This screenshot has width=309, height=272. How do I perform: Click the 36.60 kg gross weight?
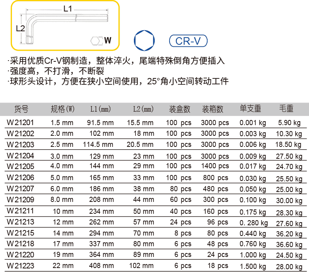[x=289, y=244]
